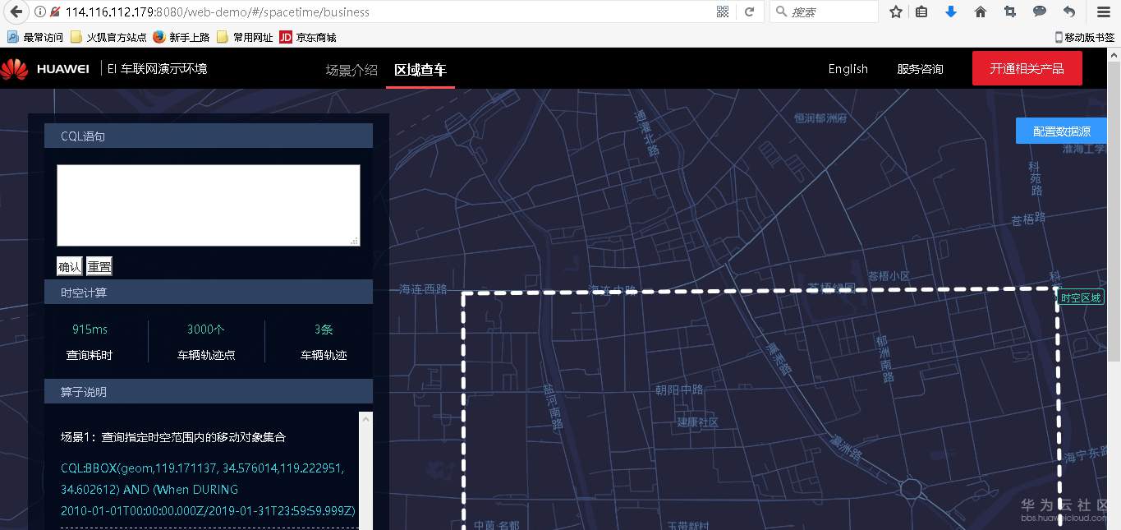Open Downloads via the blue arrow icon
Image resolution: width=1121 pixels, height=530 pixels.
pos(951,12)
